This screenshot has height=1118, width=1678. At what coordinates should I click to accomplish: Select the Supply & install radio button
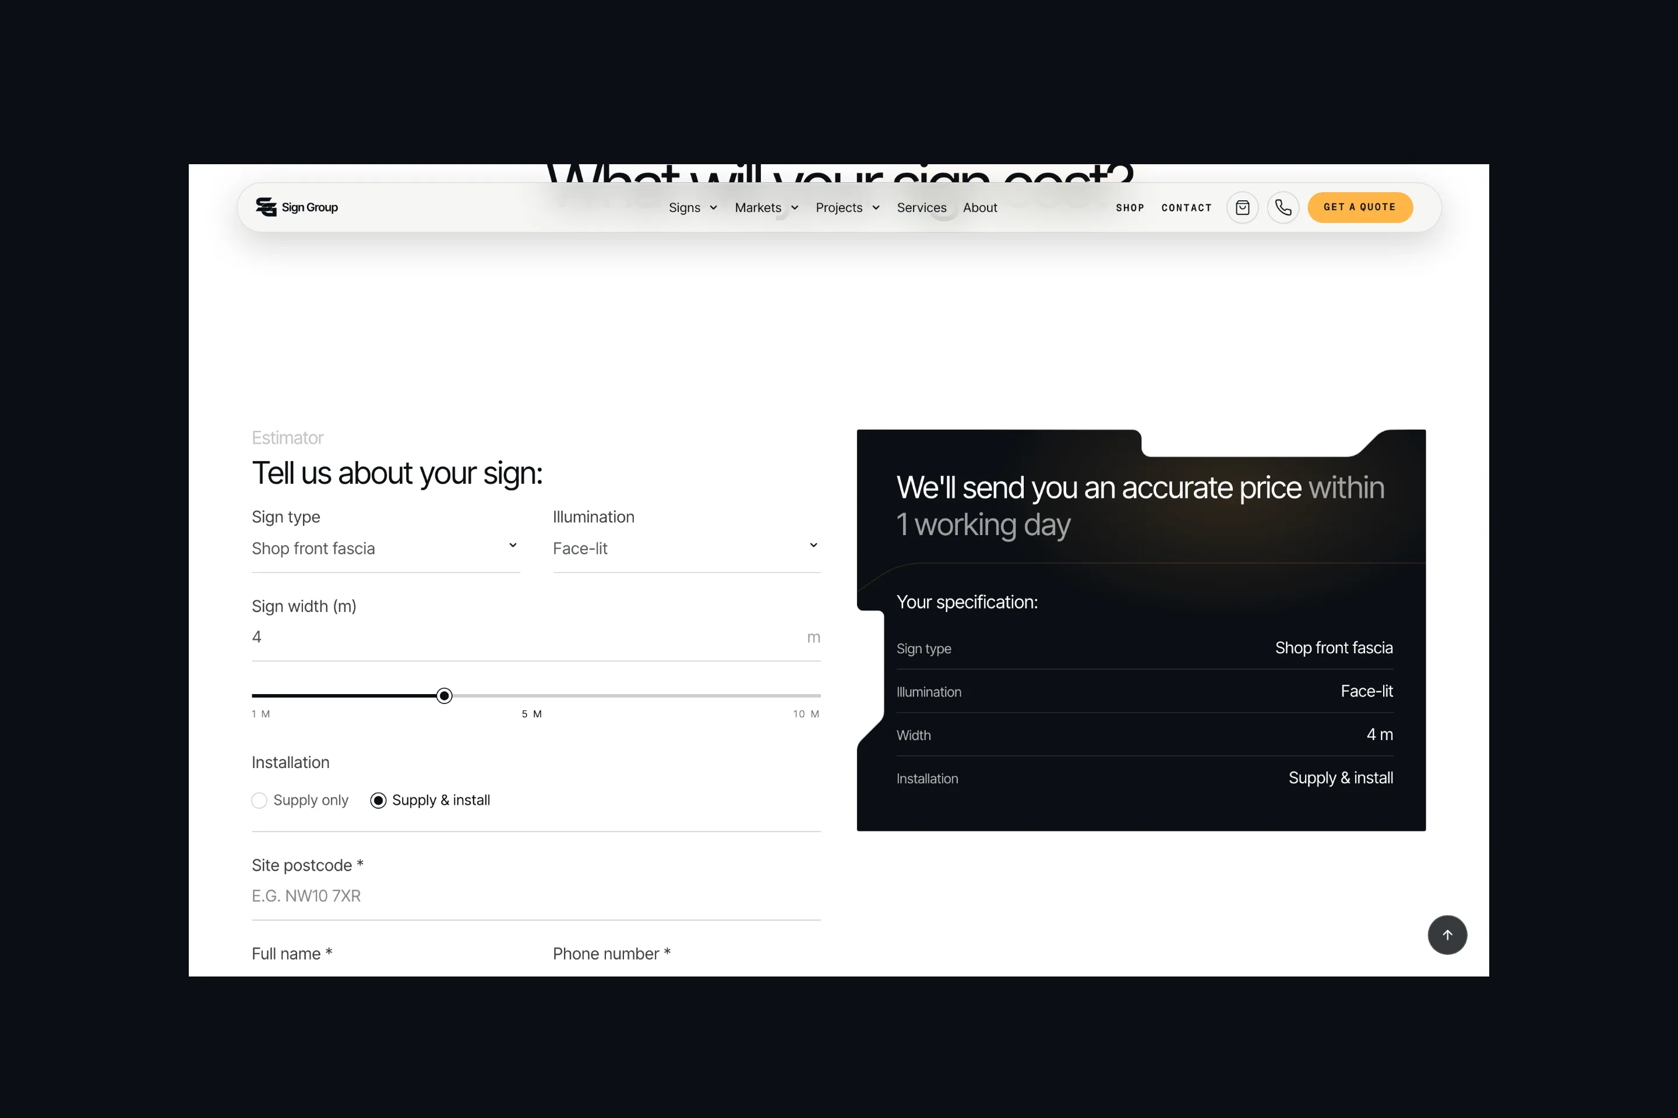[378, 800]
